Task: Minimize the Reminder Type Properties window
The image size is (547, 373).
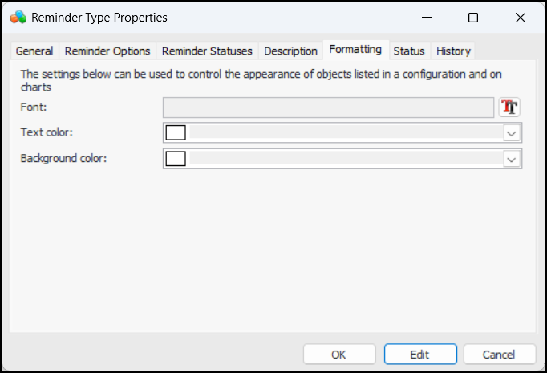Action: 434,17
